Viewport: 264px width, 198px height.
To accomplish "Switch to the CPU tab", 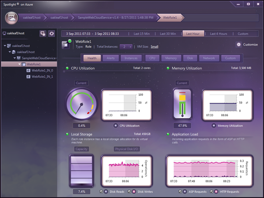I will pyautogui.click(x=152, y=58).
